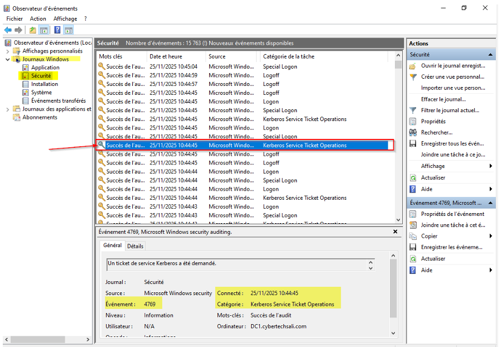
Task: Click the up-folder toolbar icon
Action: (33, 30)
